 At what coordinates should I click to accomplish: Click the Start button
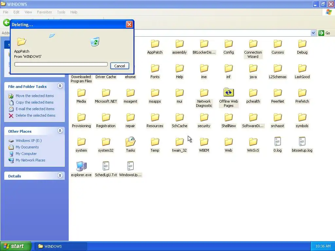click(x=16, y=246)
